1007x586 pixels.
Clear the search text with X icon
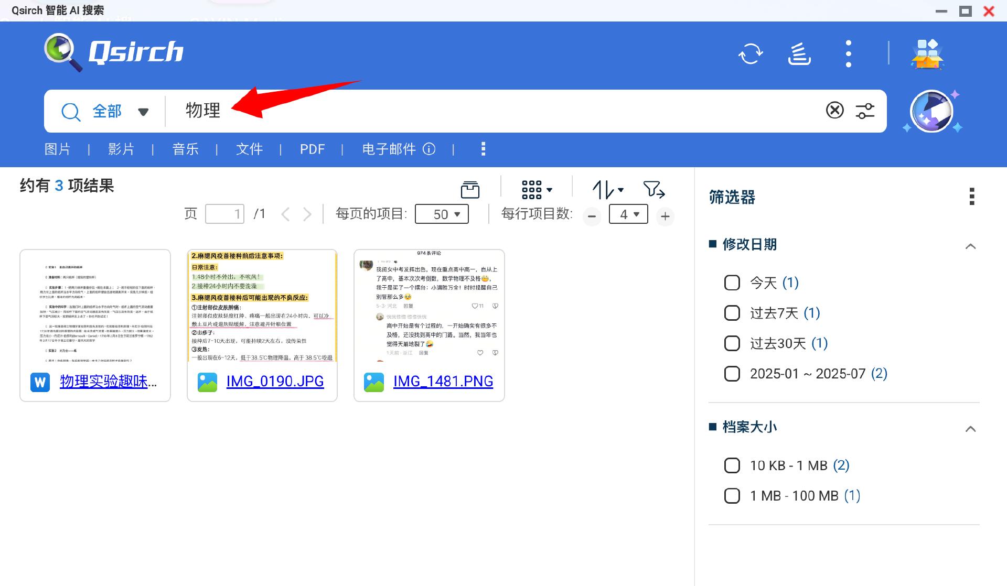click(834, 111)
